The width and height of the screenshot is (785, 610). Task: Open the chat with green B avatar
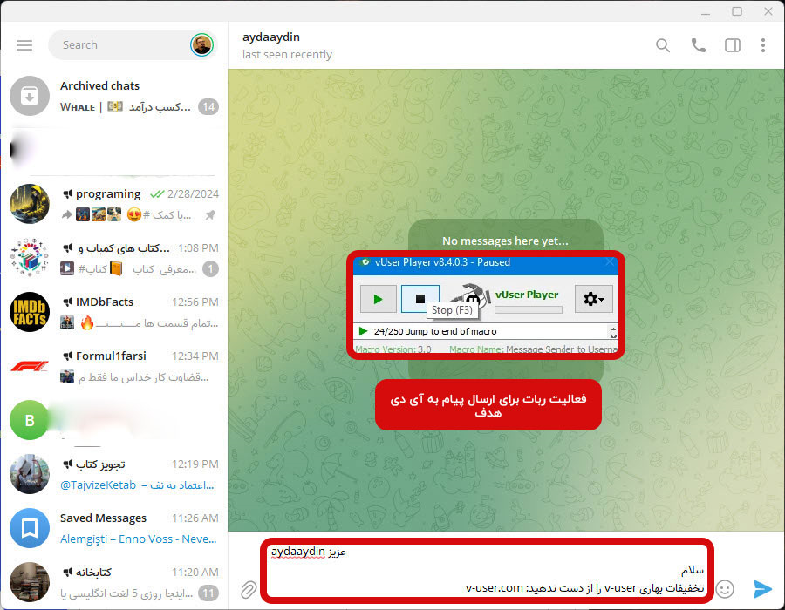click(x=114, y=420)
